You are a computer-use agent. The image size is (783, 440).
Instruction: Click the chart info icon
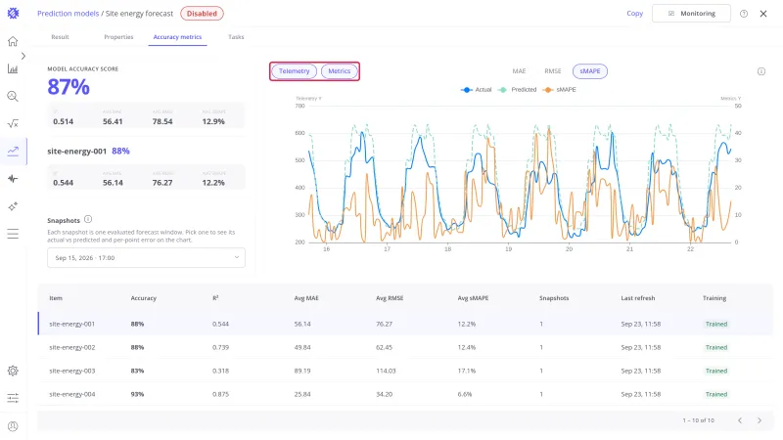(761, 71)
